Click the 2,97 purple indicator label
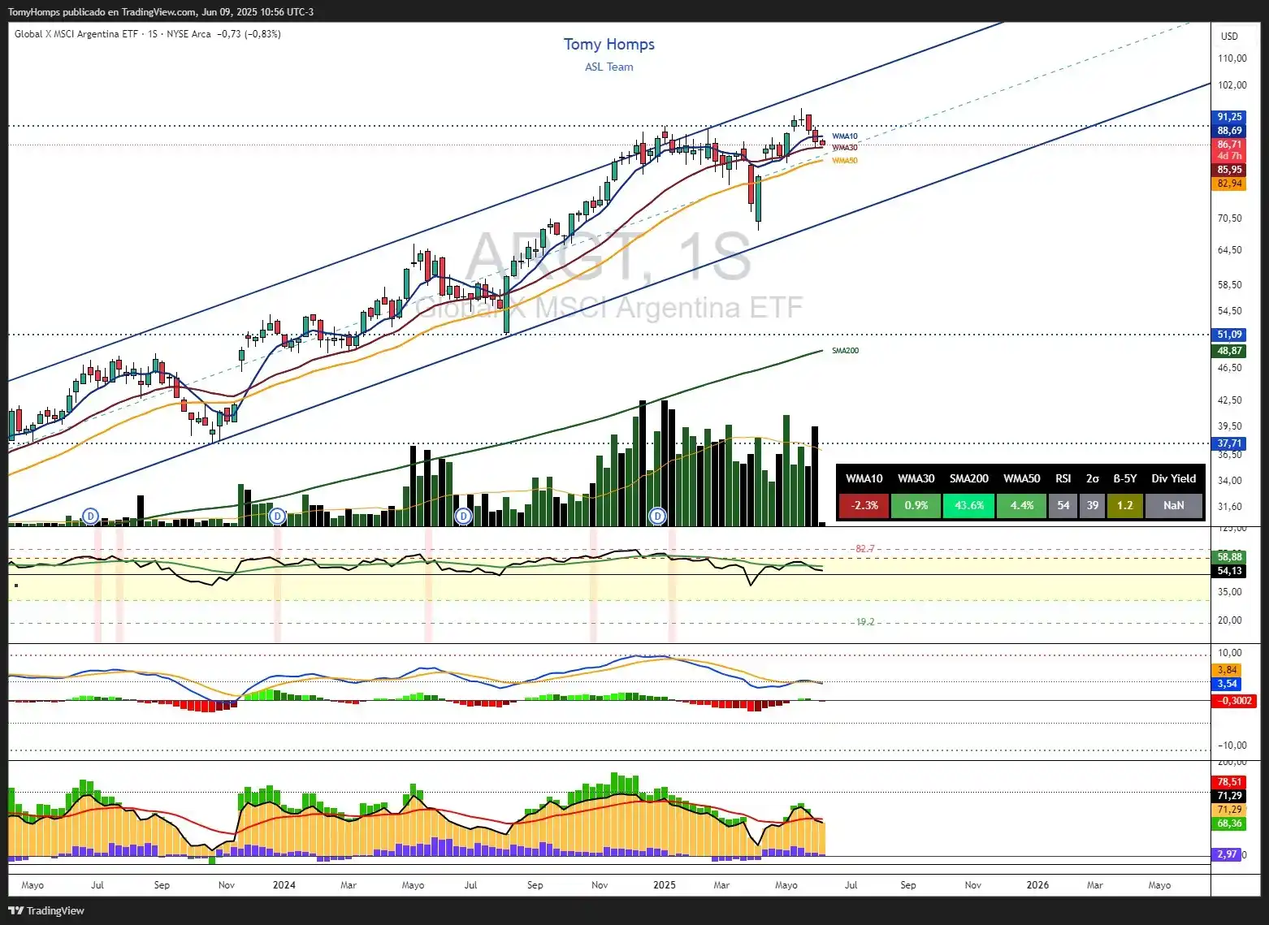 pyautogui.click(x=1226, y=854)
